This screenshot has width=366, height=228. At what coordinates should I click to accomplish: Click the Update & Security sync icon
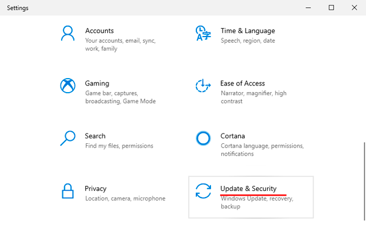[x=203, y=191]
